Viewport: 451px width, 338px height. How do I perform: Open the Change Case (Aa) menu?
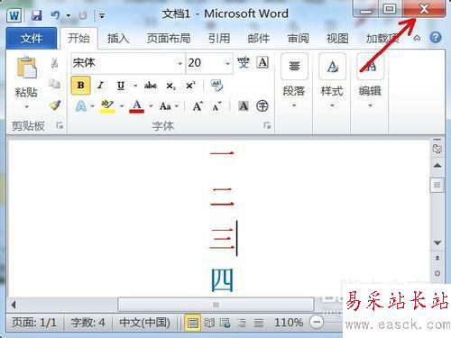coord(169,106)
